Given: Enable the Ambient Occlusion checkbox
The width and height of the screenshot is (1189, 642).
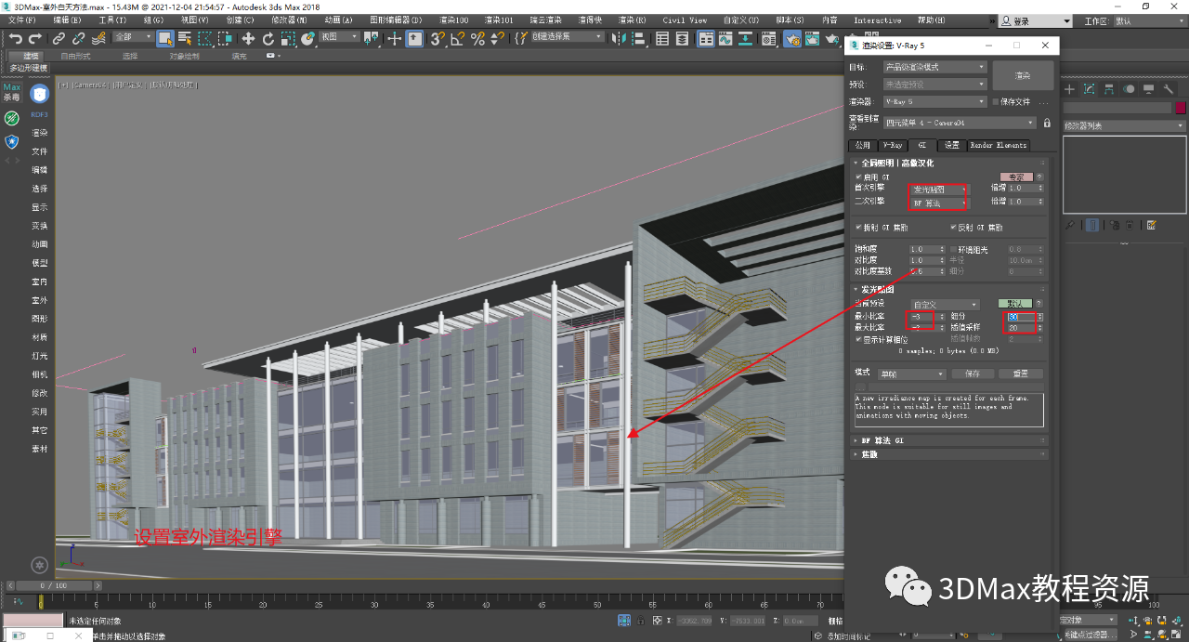Looking at the screenshot, I should [954, 250].
